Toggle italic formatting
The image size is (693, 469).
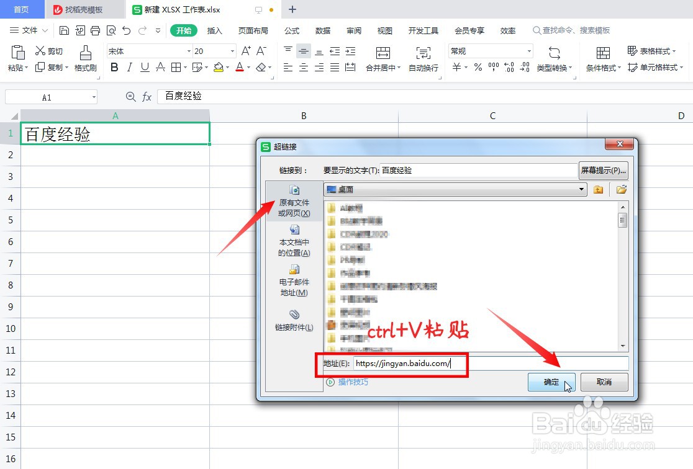130,67
